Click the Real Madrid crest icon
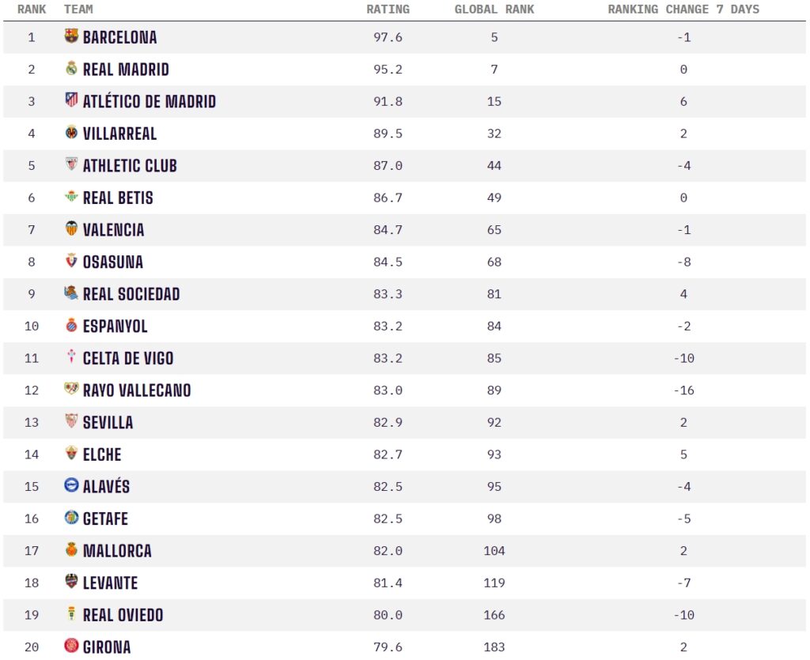 pyautogui.click(x=71, y=69)
